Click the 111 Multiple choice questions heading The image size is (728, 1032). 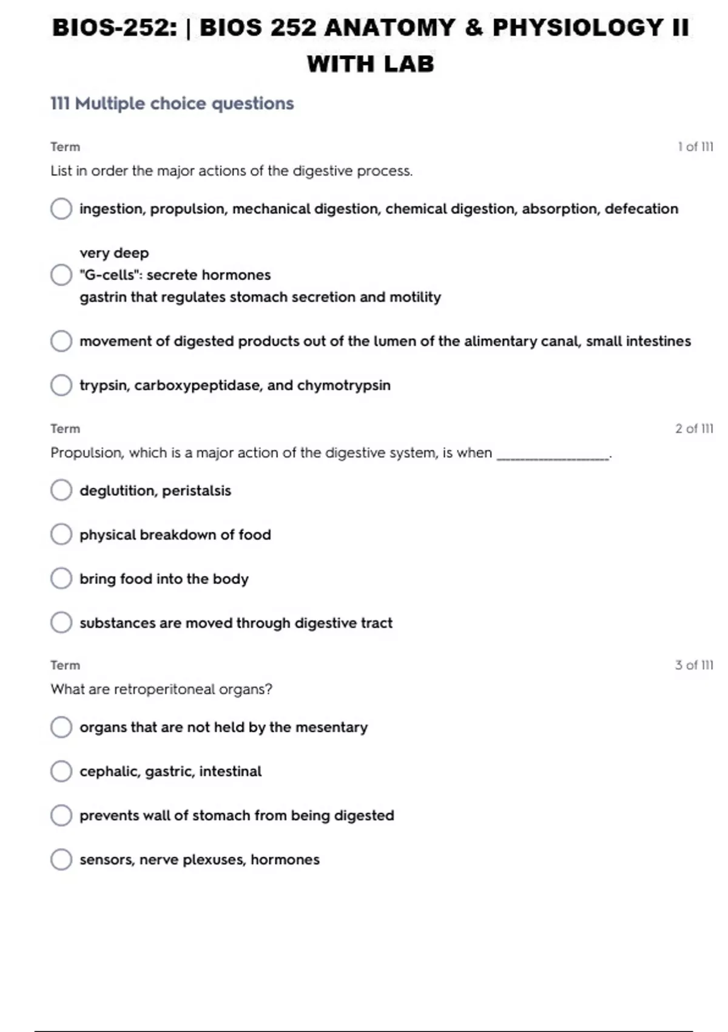[x=172, y=104]
